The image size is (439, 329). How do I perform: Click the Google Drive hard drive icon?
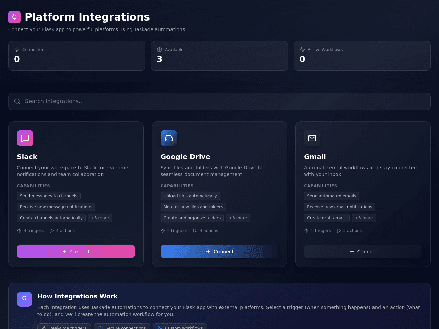tap(169, 138)
